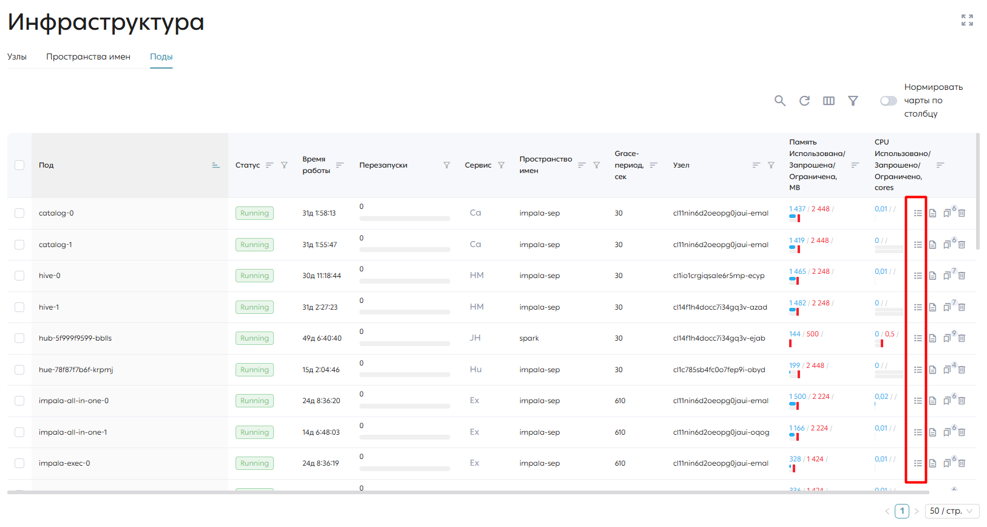Tick the select-all header checkbox
The width and height of the screenshot is (987, 527).
pyautogui.click(x=19, y=165)
